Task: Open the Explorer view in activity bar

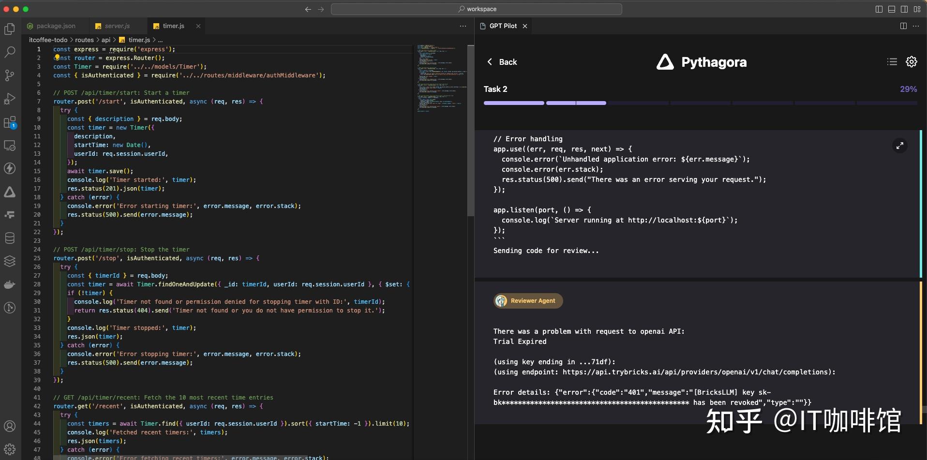Action: [x=10, y=29]
